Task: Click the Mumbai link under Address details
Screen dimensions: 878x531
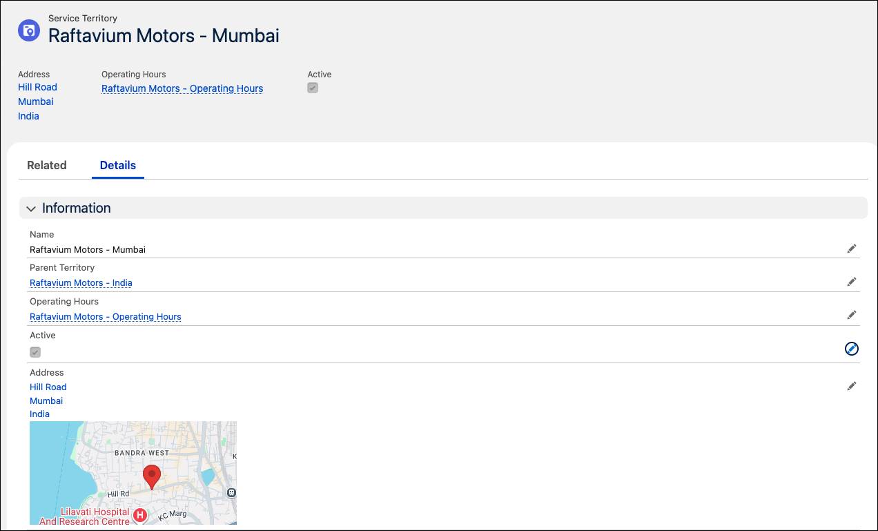Action: click(x=46, y=400)
